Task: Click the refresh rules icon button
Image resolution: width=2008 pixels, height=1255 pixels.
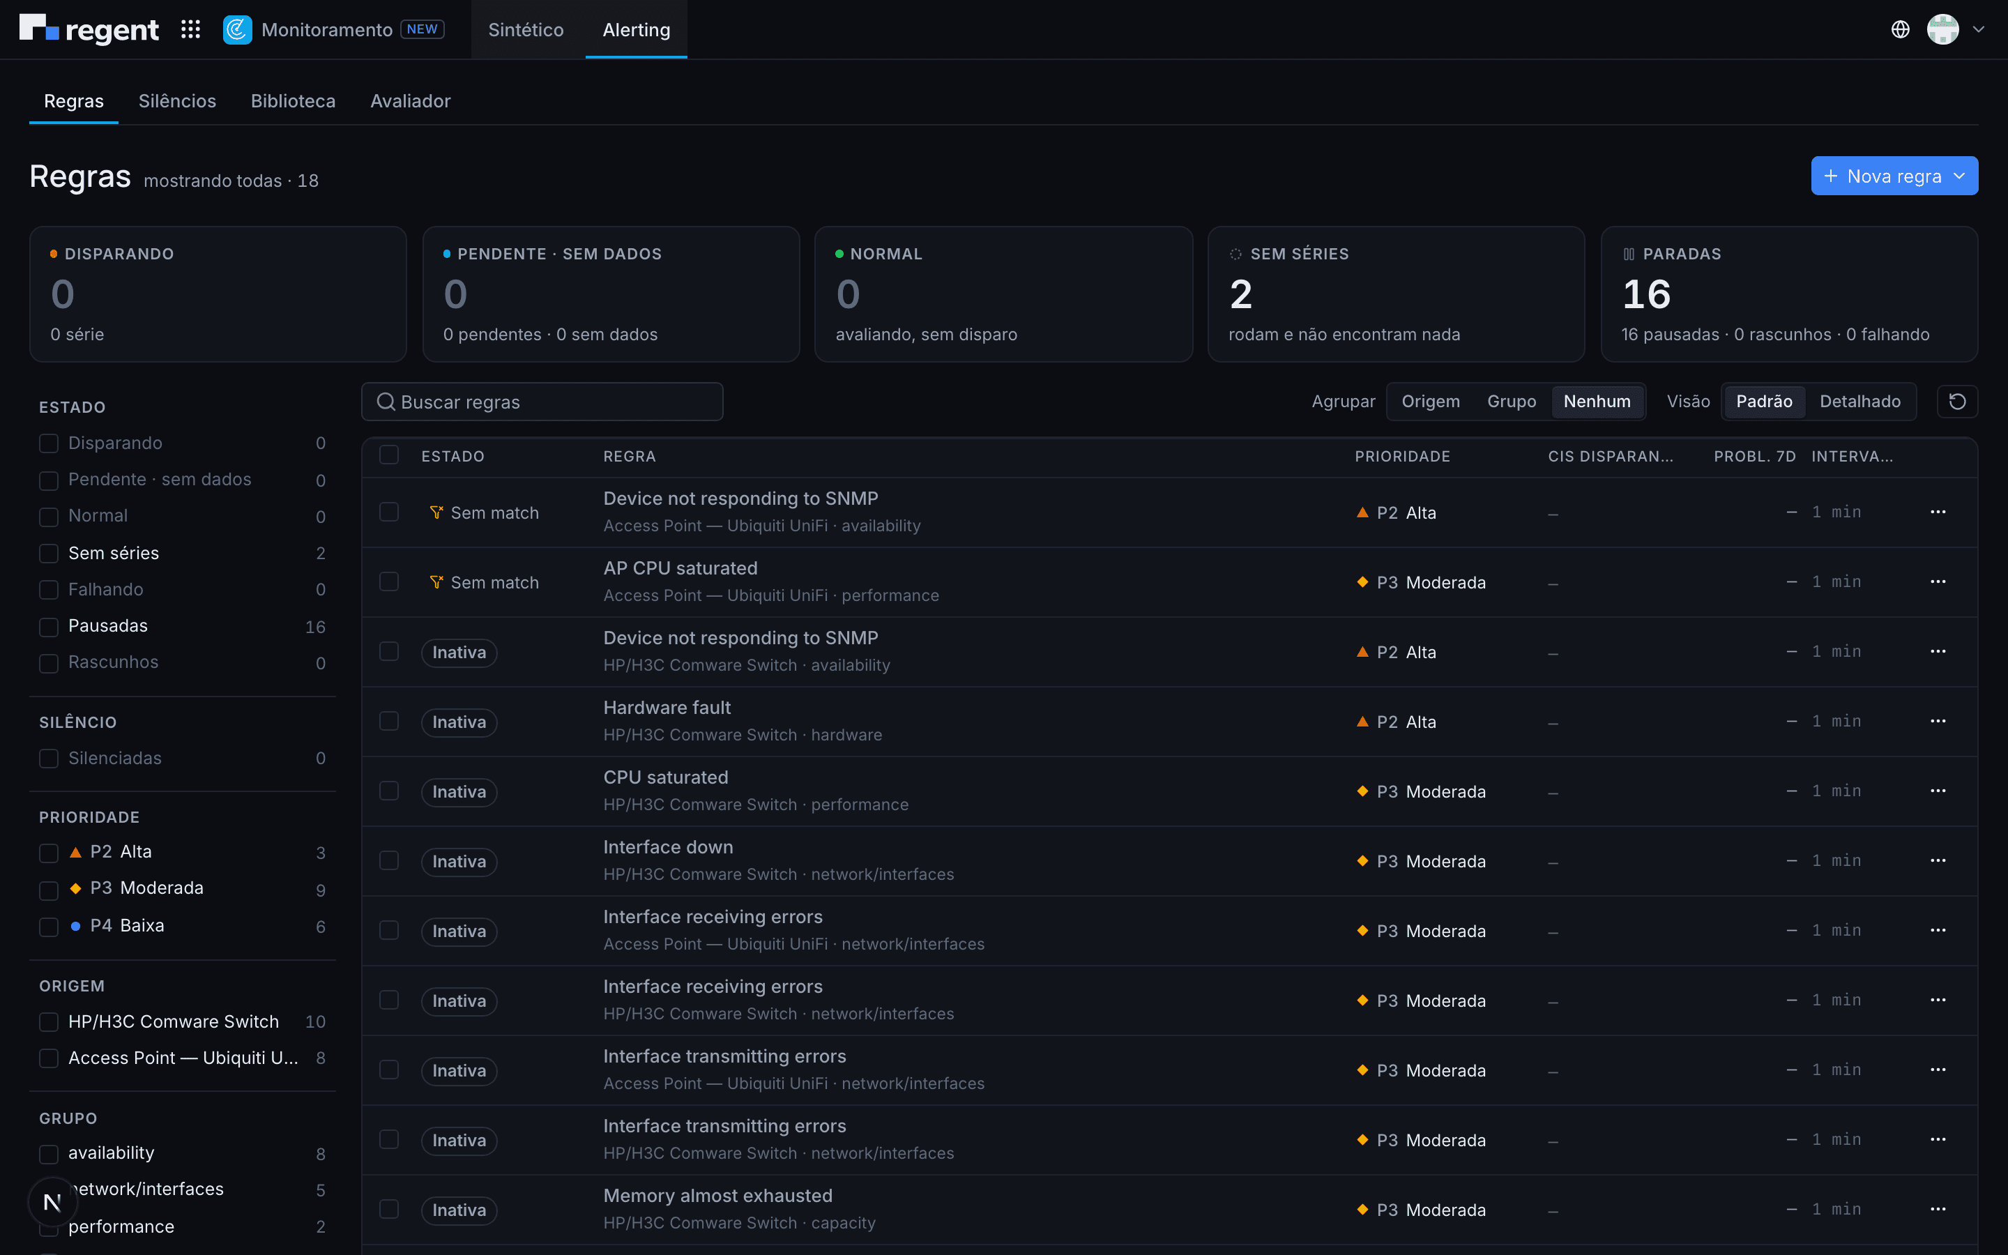Action: click(1957, 402)
